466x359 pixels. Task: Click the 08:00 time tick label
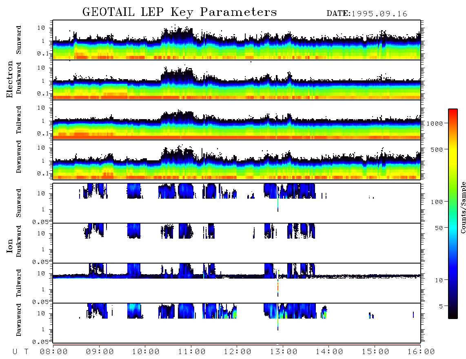[x=54, y=352]
